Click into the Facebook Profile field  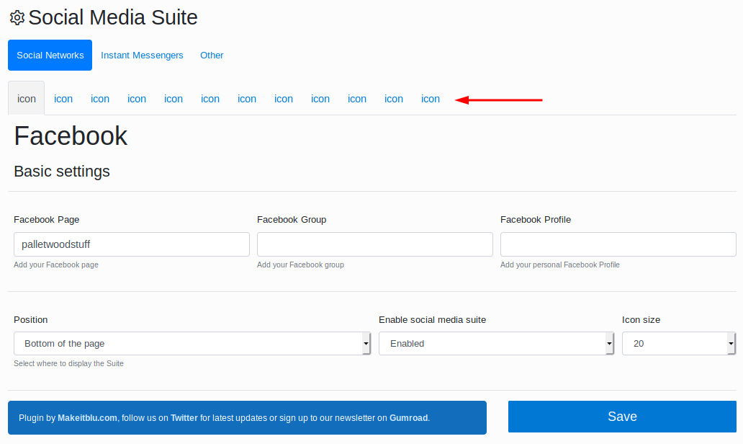(x=618, y=244)
